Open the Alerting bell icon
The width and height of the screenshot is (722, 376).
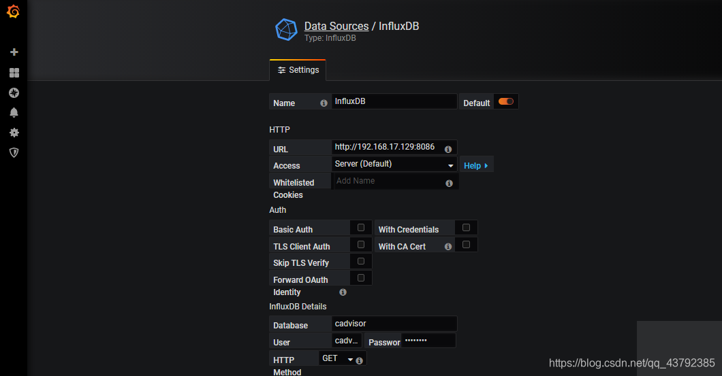(x=14, y=113)
